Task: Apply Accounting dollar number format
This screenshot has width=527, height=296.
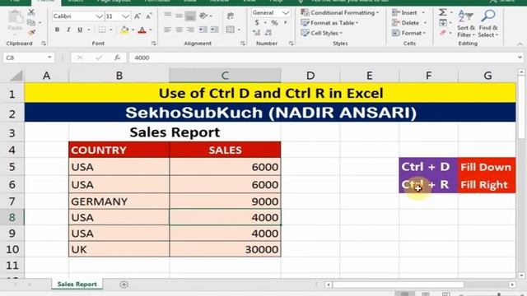Action: pos(257,23)
